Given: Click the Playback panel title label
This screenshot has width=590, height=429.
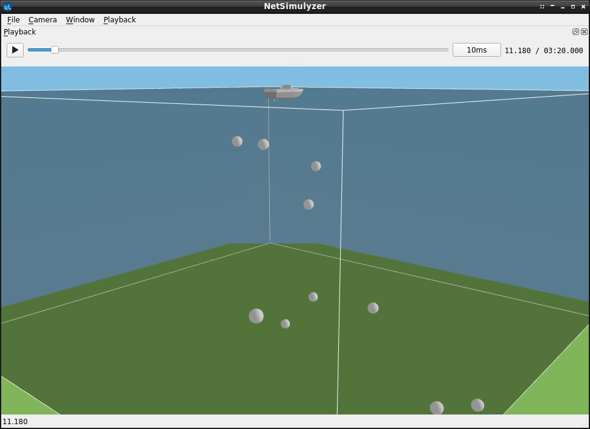Looking at the screenshot, I should coord(19,32).
